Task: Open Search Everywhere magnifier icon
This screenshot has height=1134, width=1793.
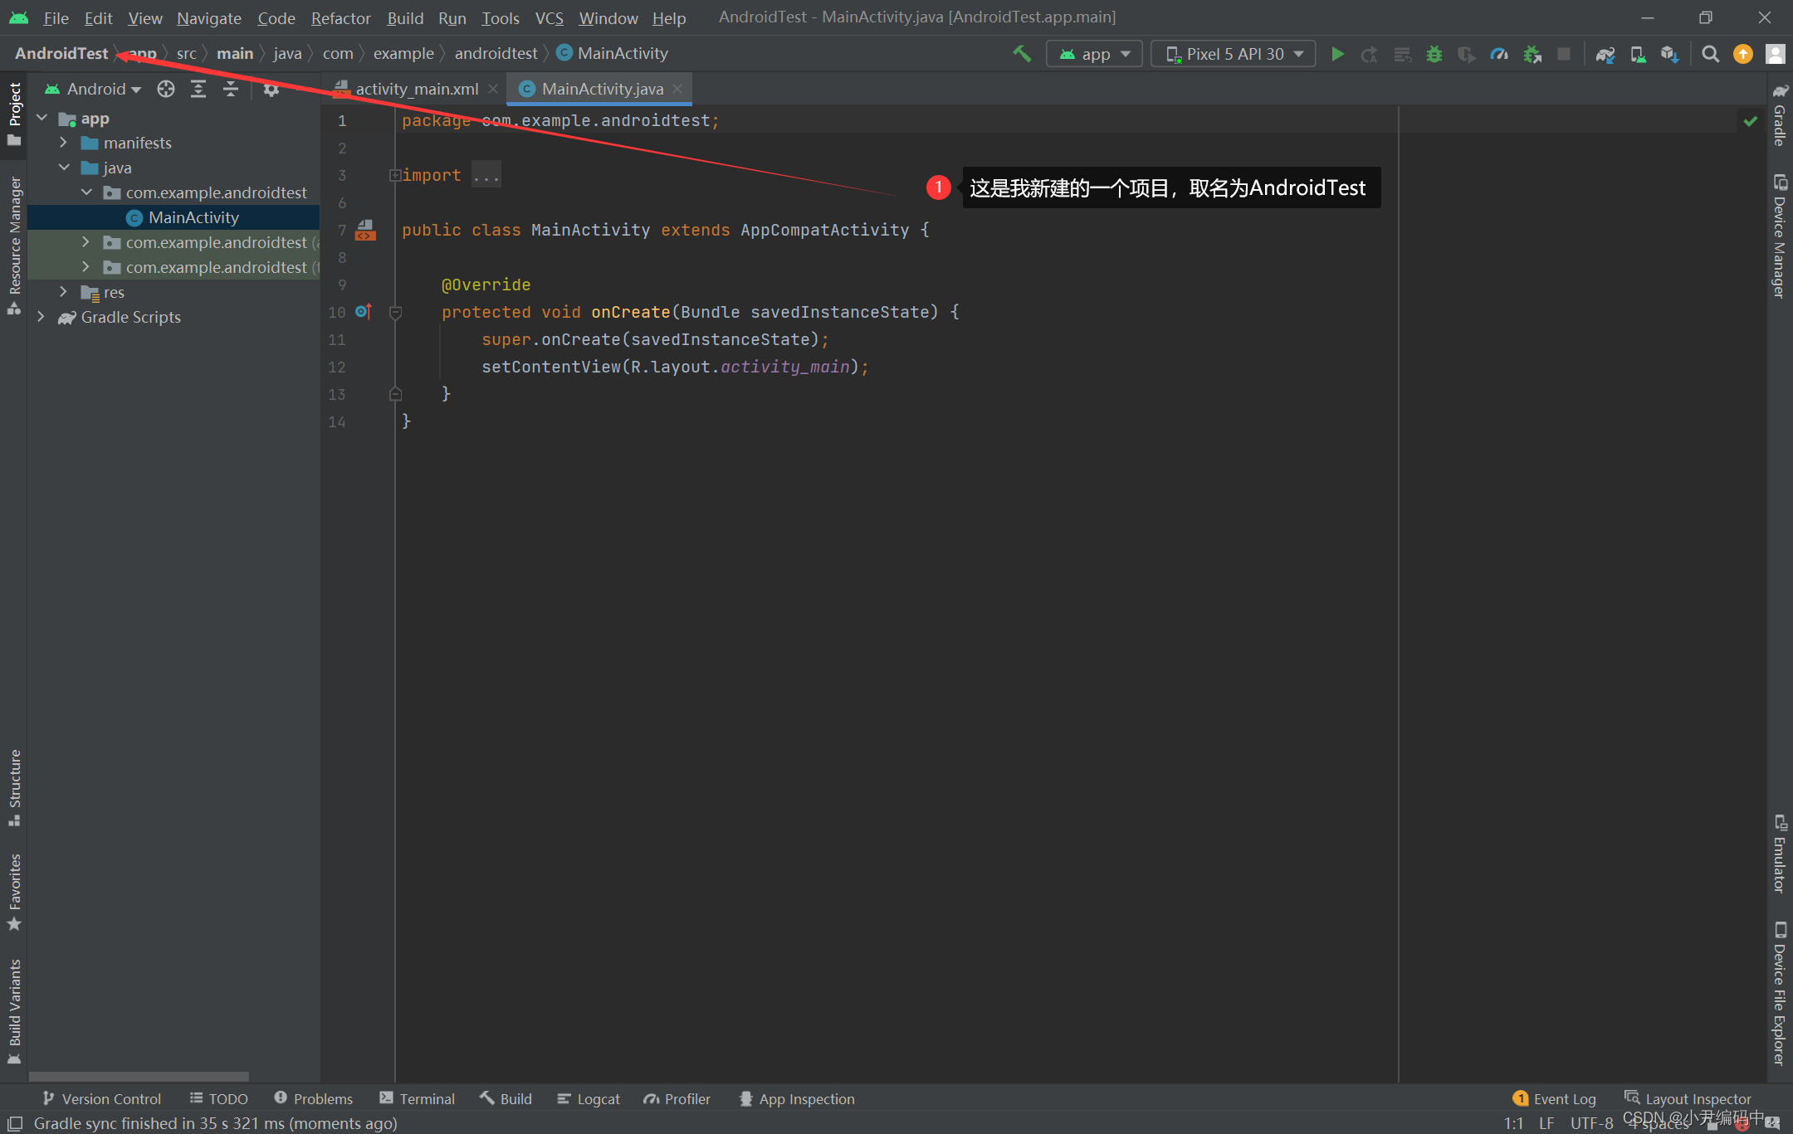Action: 1711,54
